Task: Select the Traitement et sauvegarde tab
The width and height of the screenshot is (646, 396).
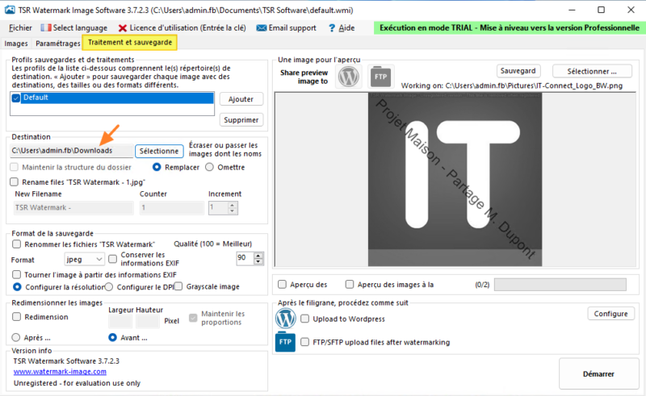Action: tap(130, 43)
